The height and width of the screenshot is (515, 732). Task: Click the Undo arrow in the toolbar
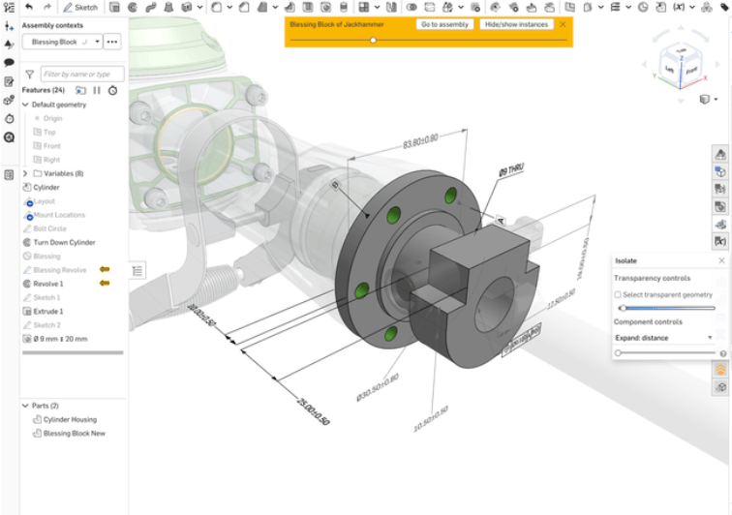pos(29,7)
